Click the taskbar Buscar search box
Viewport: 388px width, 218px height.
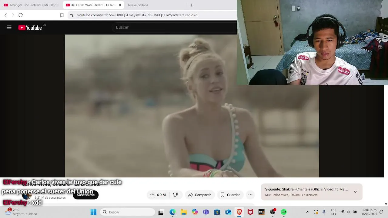[x=128, y=212]
